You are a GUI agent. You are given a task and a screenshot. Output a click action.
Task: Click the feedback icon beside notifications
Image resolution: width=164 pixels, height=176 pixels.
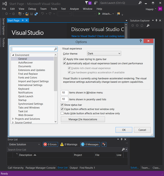(x=96, y=3)
